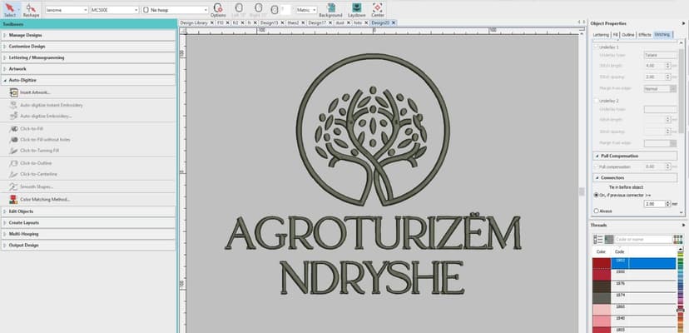Click the rotate-by-angle icon next to the angle field
Screen dimensions: 689x333
click(x=275, y=10)
